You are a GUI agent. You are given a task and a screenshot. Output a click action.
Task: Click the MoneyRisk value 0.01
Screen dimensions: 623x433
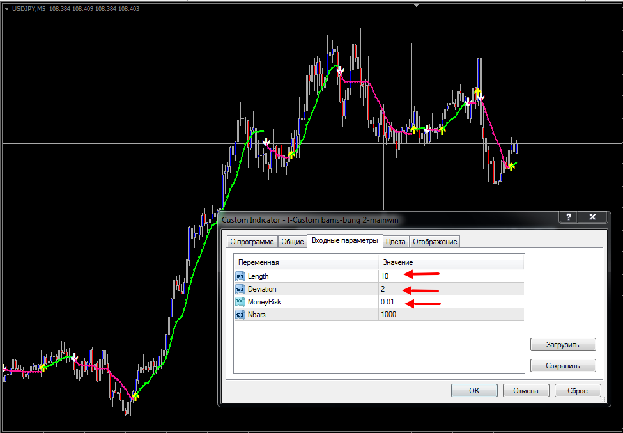click(x=387, y=302)
